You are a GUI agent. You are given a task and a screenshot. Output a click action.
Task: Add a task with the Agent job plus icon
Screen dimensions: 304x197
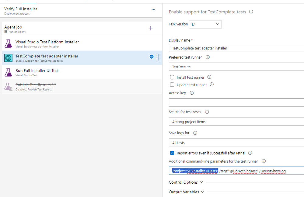tap(150, 28)
